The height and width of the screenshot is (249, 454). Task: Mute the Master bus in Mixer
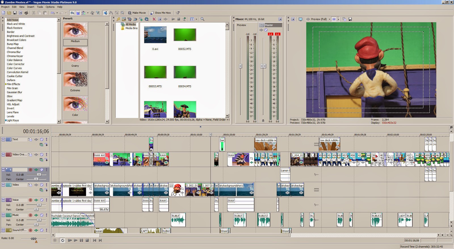tap(266, 30)
